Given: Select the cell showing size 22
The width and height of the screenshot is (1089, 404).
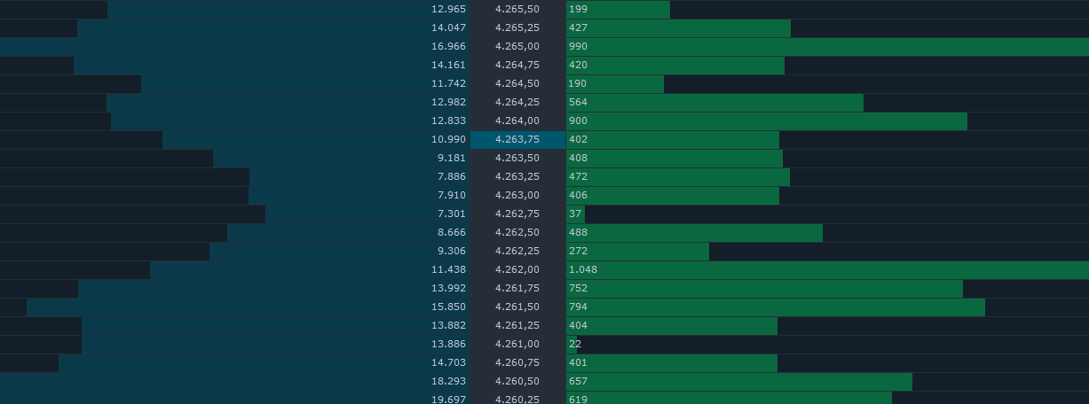Looking at the screenshot, I should pyautogui.click(x=572, y=344).
